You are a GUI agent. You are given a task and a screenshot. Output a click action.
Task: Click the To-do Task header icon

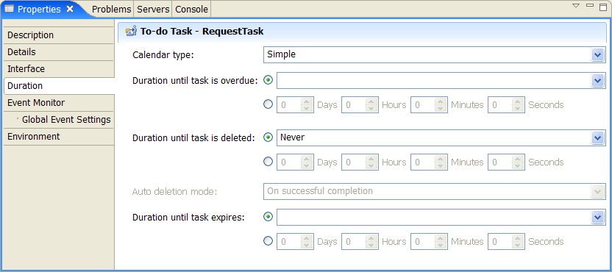point(132,31)
